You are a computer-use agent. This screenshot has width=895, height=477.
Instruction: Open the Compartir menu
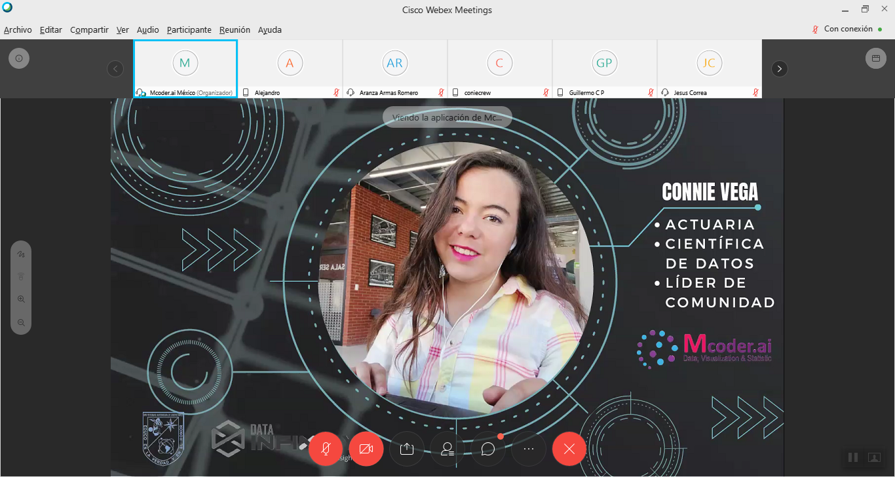pos(89,29)
